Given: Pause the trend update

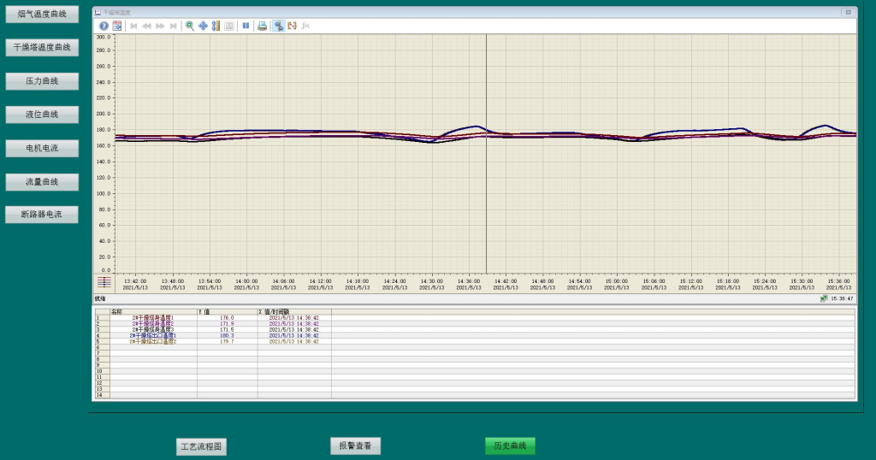Looking at the screenshot, I should point(246,26).
